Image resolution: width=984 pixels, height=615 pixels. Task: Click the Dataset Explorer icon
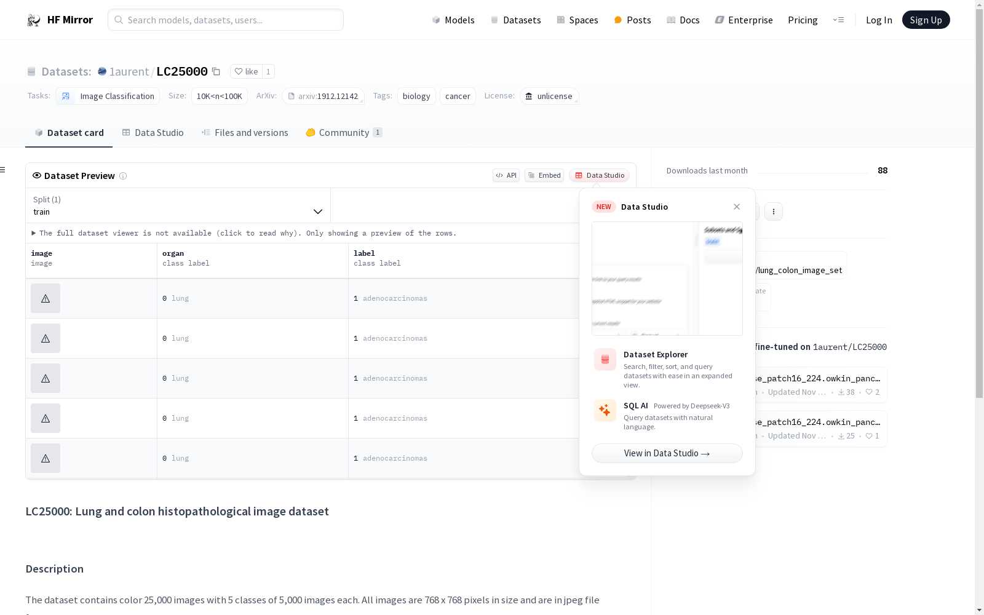[x=605, y=359]
